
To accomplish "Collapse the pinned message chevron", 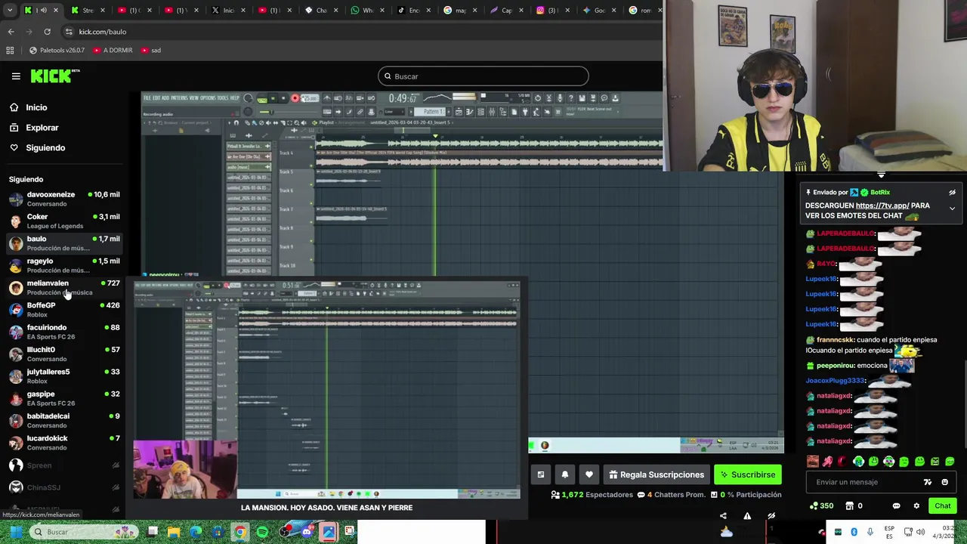I will (952, 209).
